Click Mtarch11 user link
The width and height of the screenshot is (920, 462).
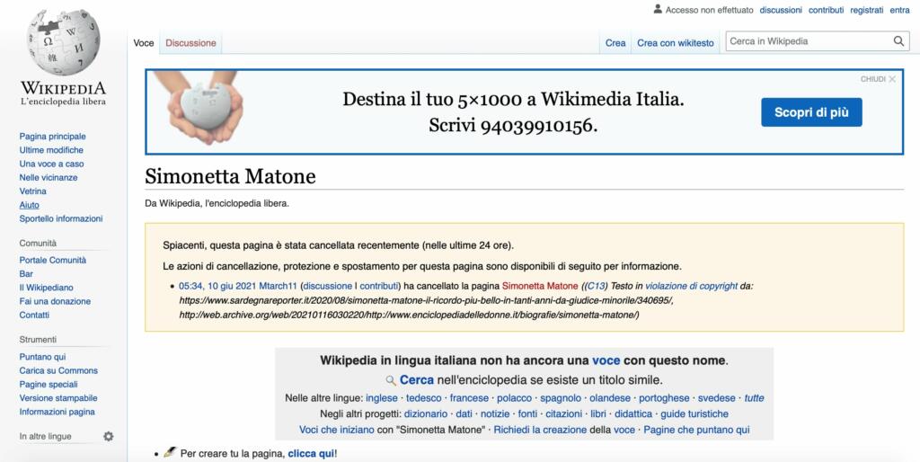coord(279,287)
